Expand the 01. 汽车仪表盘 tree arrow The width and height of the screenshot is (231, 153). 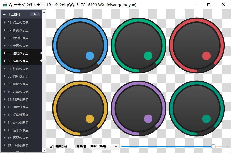click(5, 23)
